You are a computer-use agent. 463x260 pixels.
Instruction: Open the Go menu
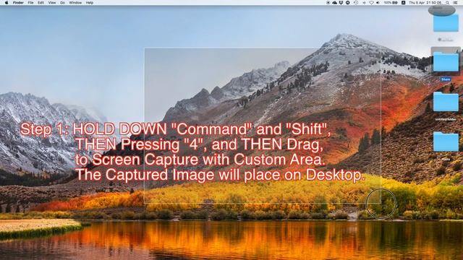coord(62,3)
